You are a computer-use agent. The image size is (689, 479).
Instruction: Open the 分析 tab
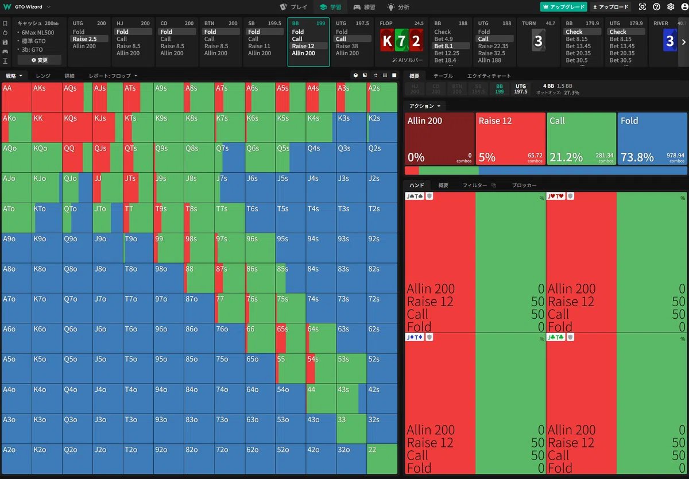(x=398, y=7)
